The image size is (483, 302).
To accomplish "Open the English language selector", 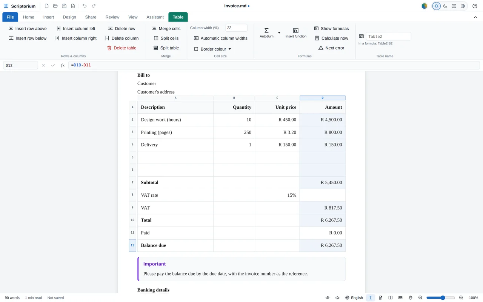I will (x=354, y=298).
